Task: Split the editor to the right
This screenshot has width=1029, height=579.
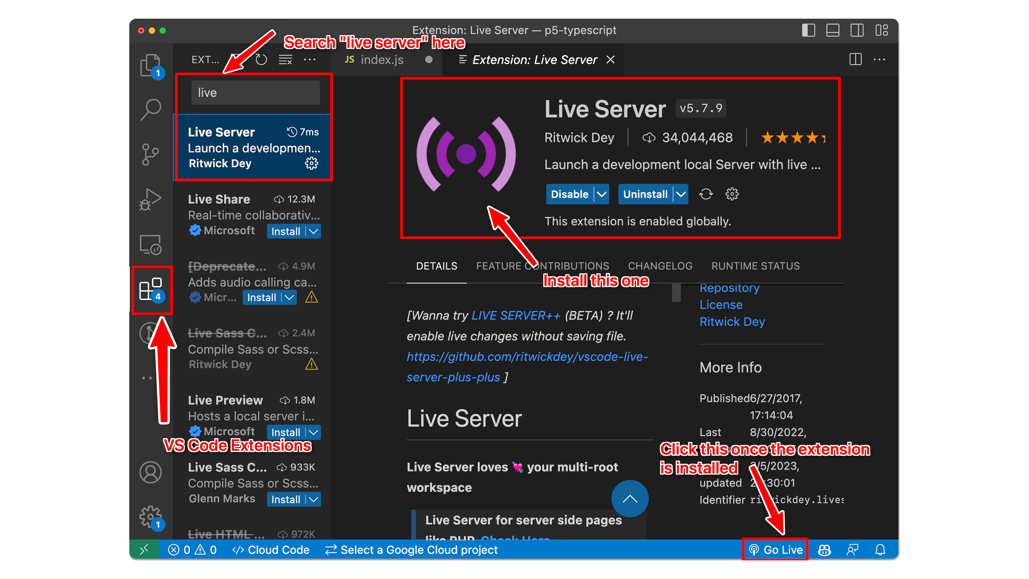Action: coord(855,60)
